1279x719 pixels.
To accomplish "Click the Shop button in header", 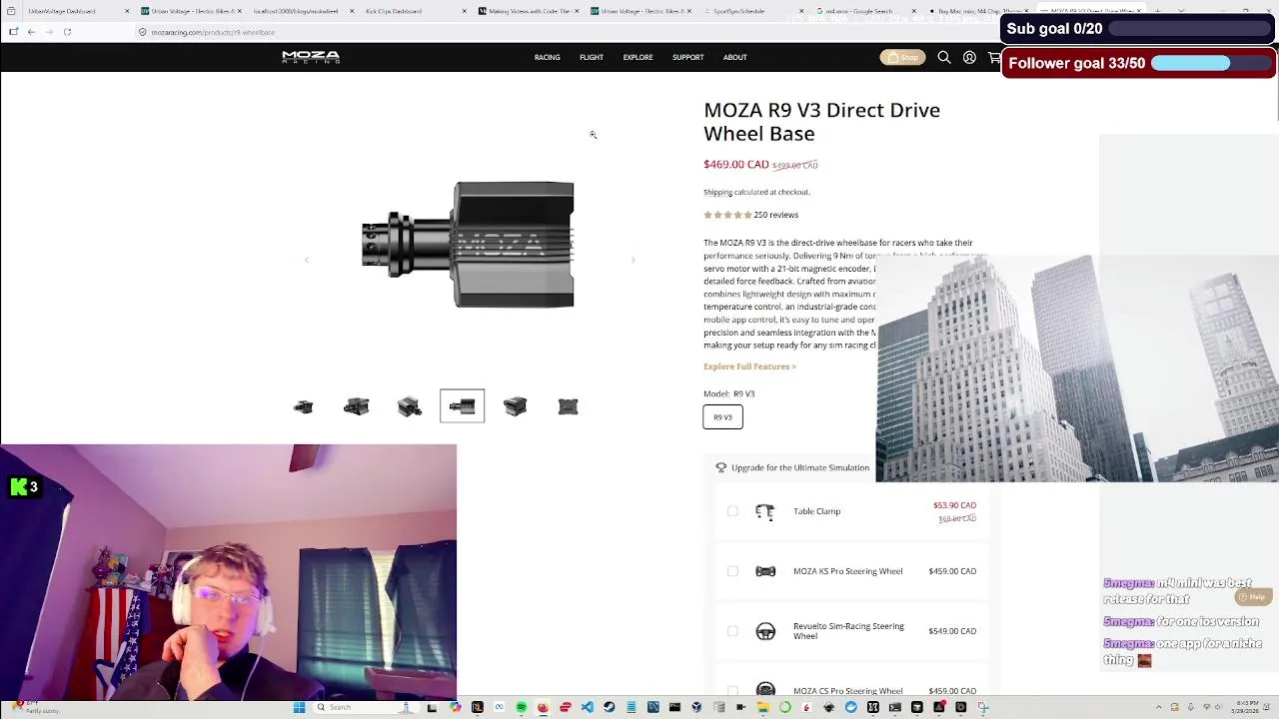I will 902,58.
